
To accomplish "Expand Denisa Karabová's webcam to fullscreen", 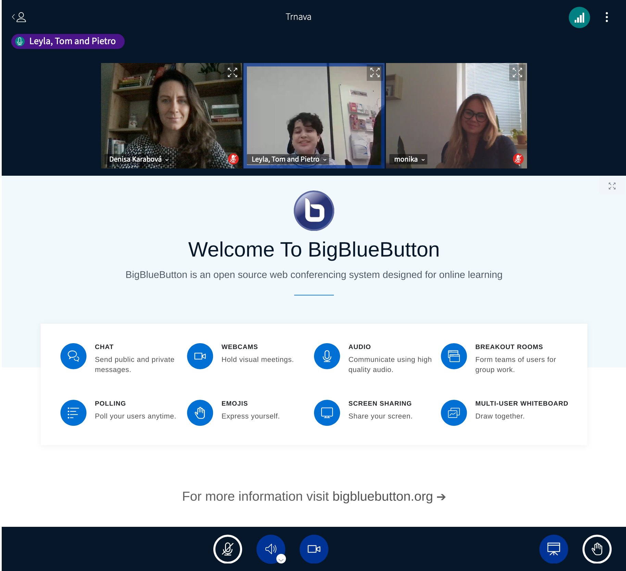I will point(233,73).
